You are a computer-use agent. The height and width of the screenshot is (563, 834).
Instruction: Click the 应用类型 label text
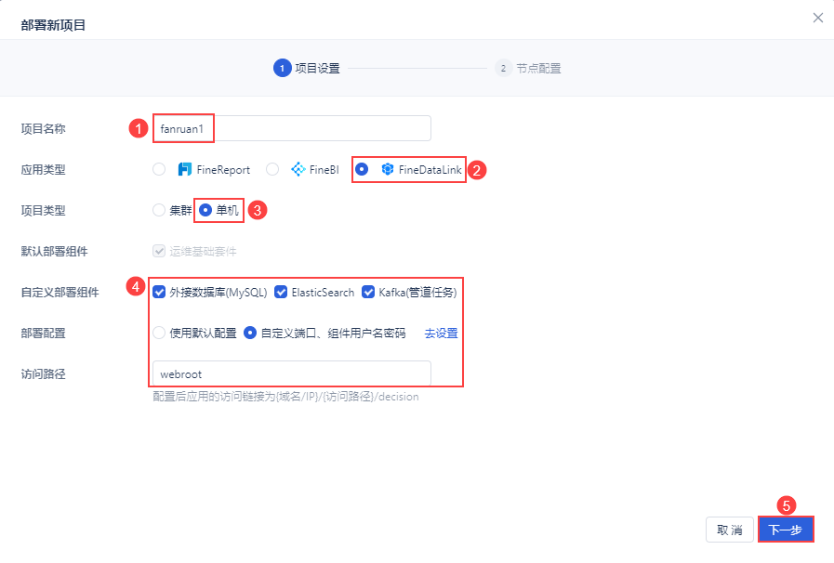pyautogui.click(x=43, y=170)
